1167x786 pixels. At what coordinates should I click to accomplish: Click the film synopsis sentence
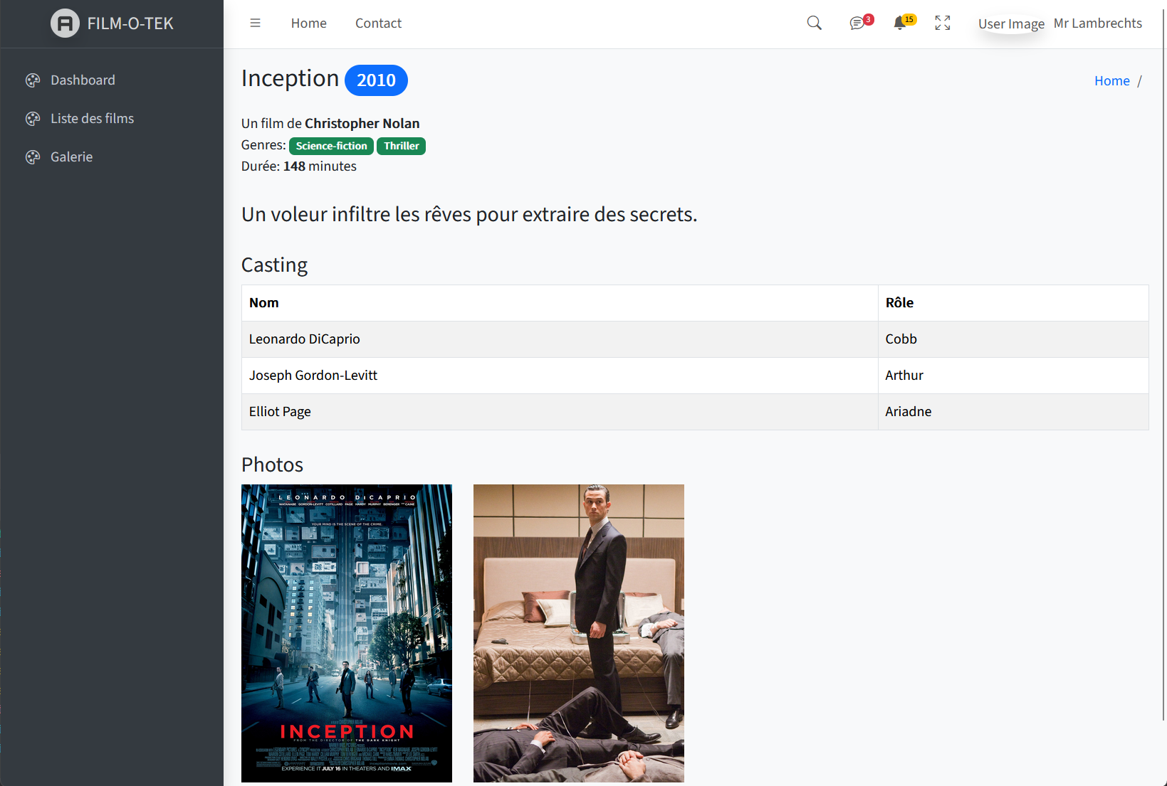tap(469, 215)
